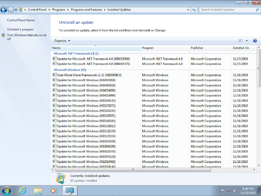Open the recent pages dropdown arrow

[x=16, y=10]
